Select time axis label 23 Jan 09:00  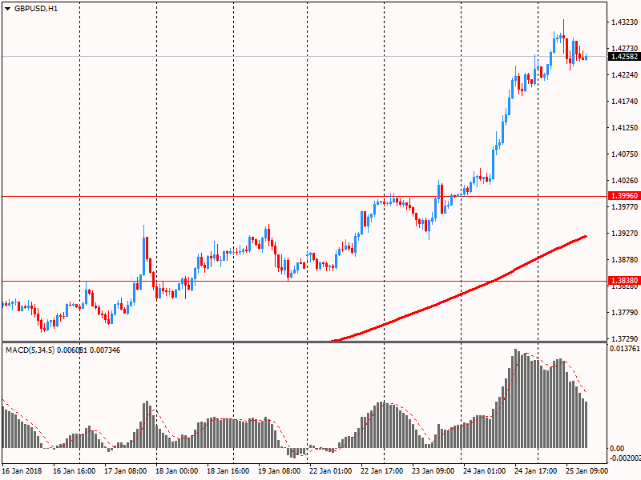433,471
